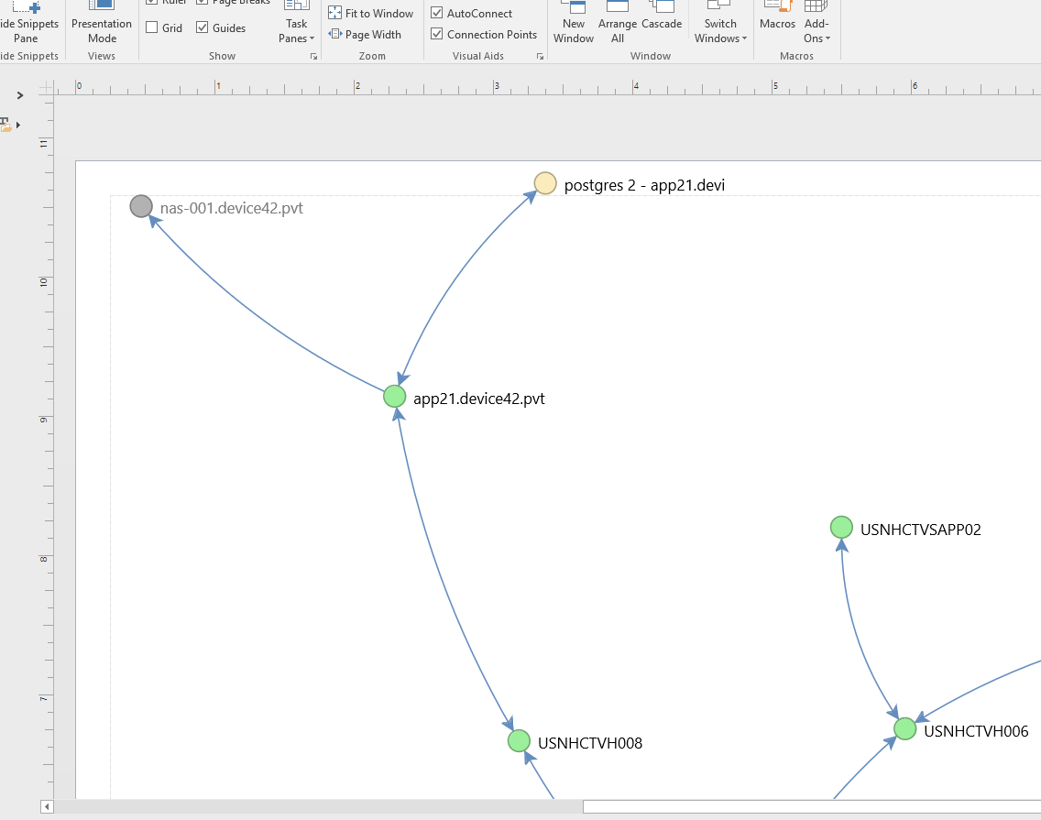Disable Connection Points checkbox
This screenshot has width=1041, height=820.
tap(437, 34)
